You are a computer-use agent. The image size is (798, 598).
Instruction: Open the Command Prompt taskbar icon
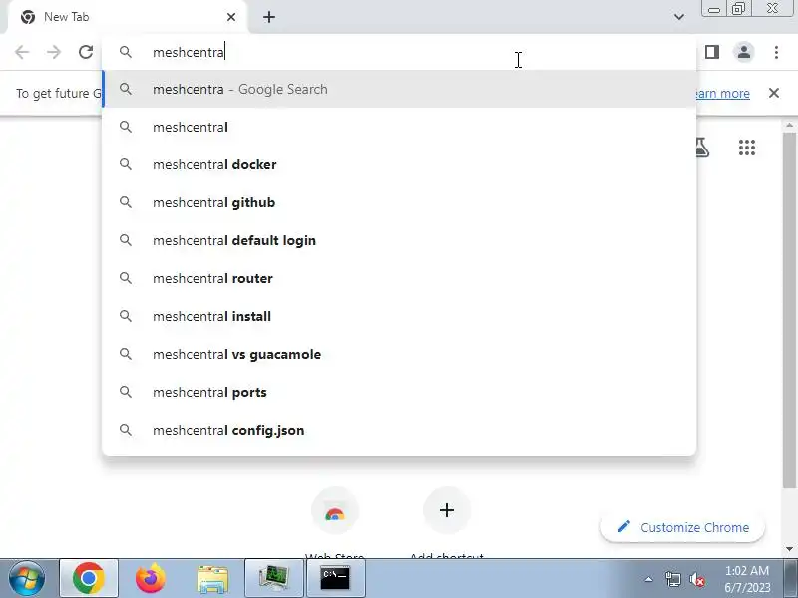tap(335, 578)
